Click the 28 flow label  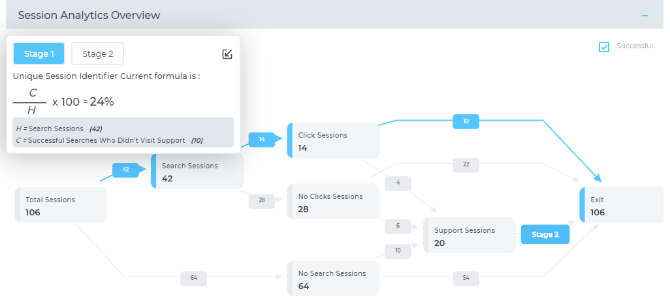(261, 200)
